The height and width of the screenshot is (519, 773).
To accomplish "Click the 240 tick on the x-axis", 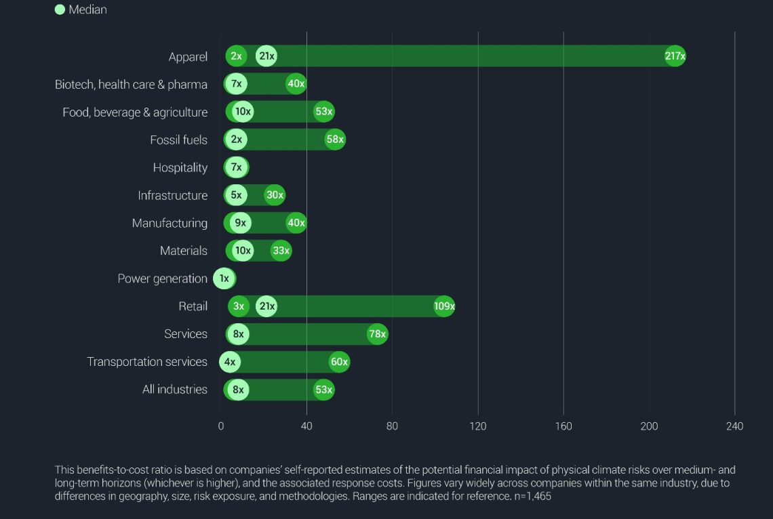I will pyautogui.click(x=734, y=426).
